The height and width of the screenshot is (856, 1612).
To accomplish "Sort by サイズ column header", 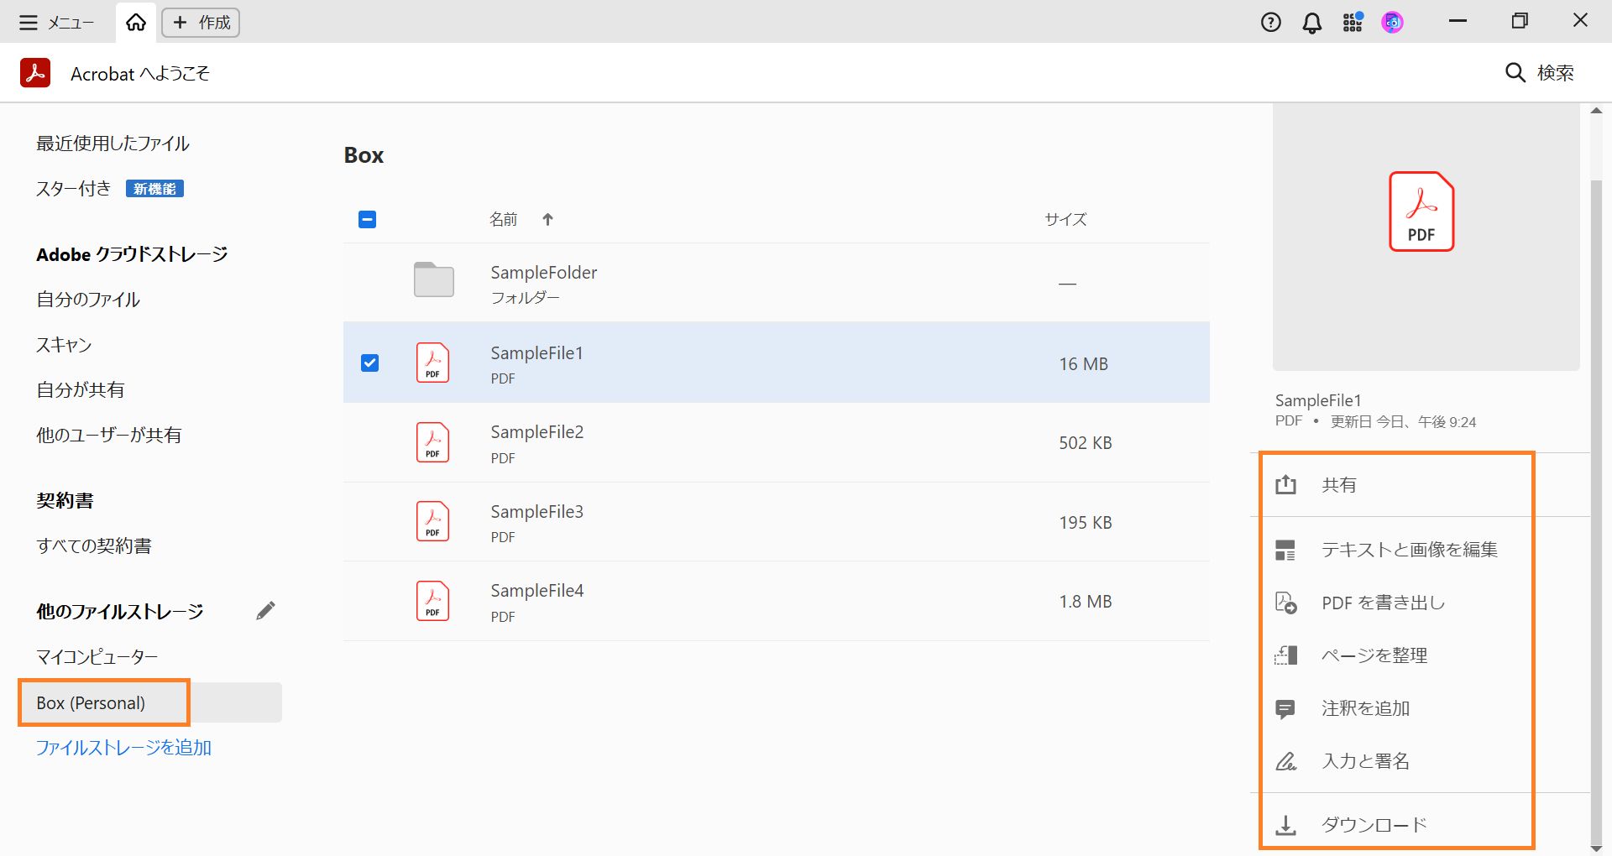I will coord(1065,220).
